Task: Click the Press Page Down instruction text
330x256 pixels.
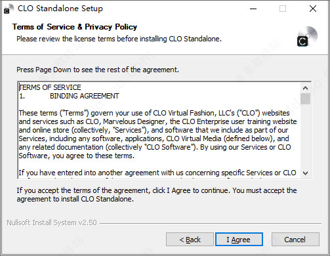Action: (x=98, y=70)
